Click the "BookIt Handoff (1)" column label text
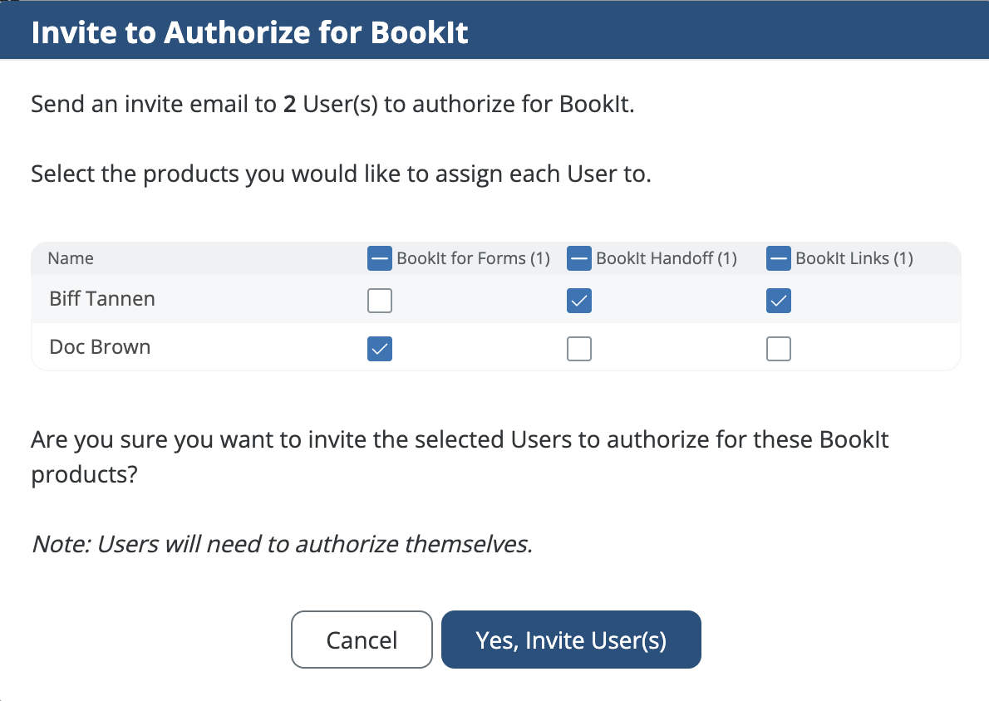This screenshot has width=989, height=701. (x=667, y=258)
